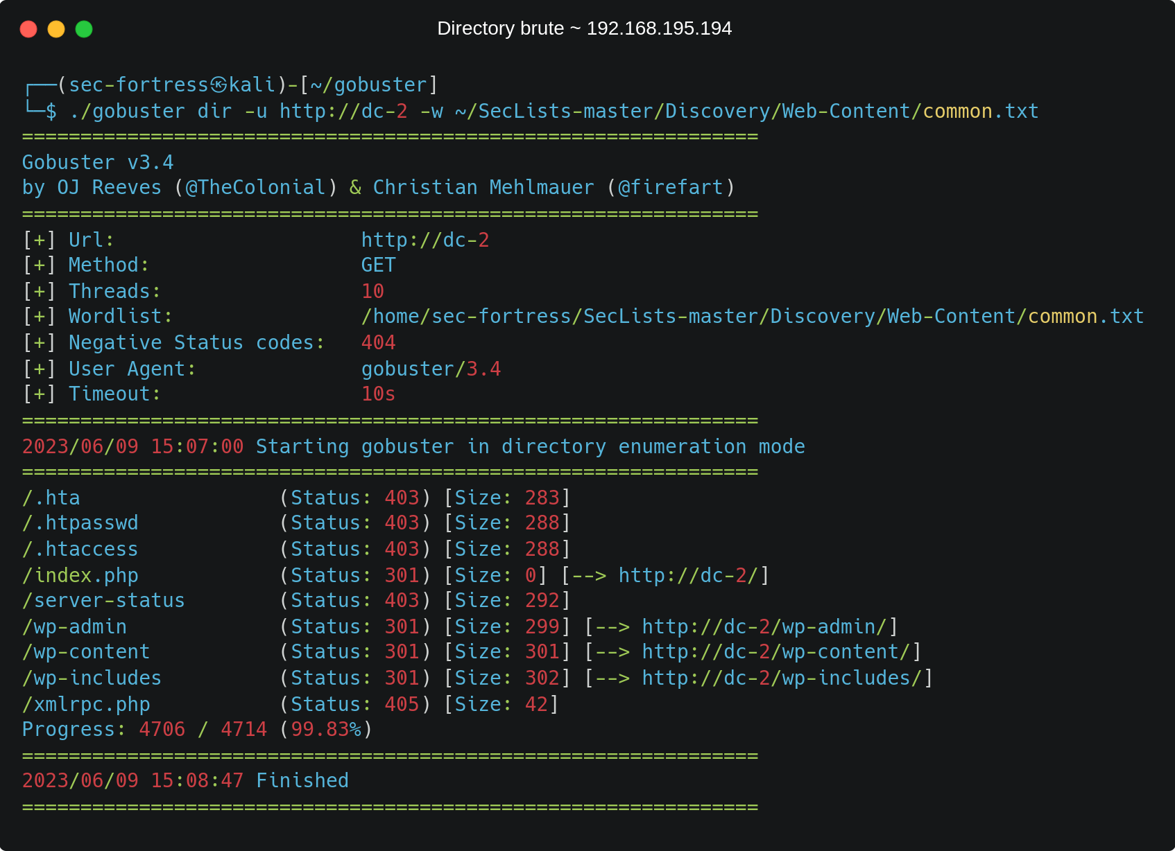Click the 'Gobuster v3.4' banner text
The width and height of the screenshot is (1175, 851).
[x=98, y=162]
